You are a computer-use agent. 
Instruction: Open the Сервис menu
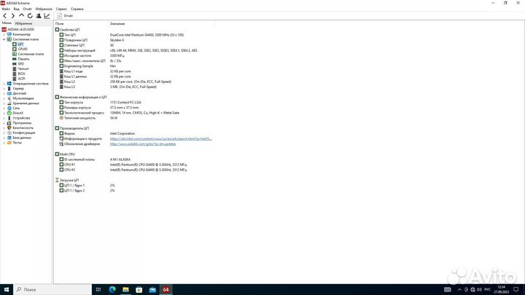pyautogui.click(x=61, y=9)
